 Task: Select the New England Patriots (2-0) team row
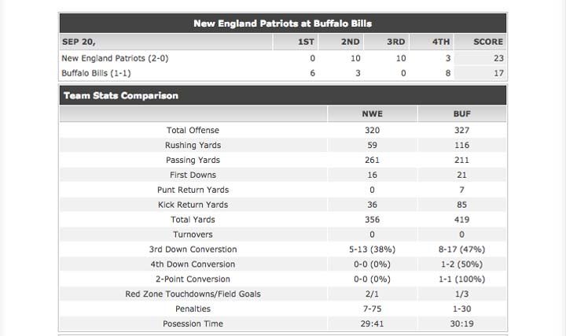tap(115, 58)
